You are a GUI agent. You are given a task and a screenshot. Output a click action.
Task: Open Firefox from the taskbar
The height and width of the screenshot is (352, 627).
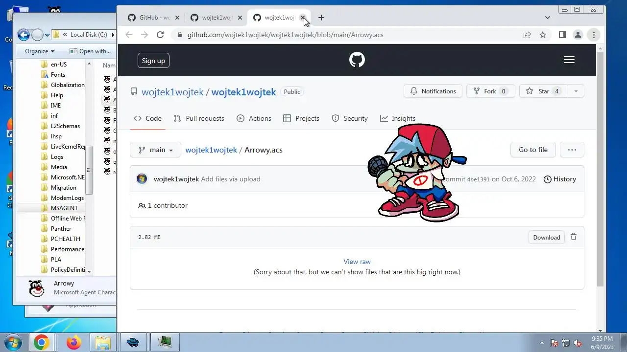click(74, 342)
